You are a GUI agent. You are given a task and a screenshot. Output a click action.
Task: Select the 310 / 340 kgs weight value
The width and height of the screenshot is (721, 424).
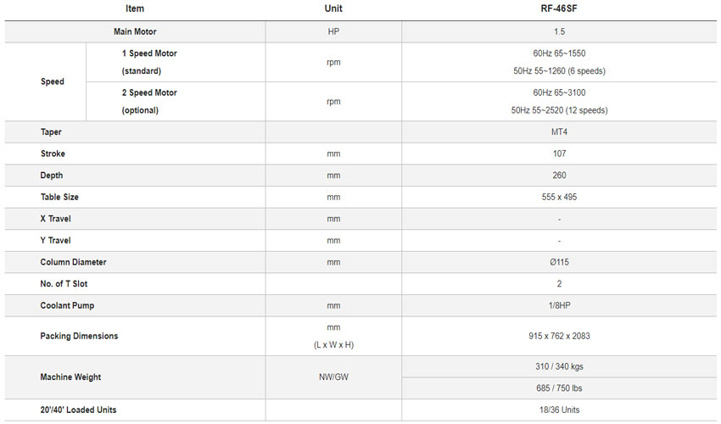click(559, 366)
